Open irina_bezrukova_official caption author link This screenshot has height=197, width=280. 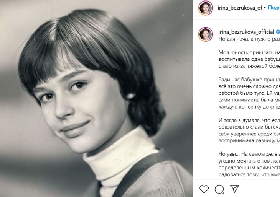tap(246, 32)
